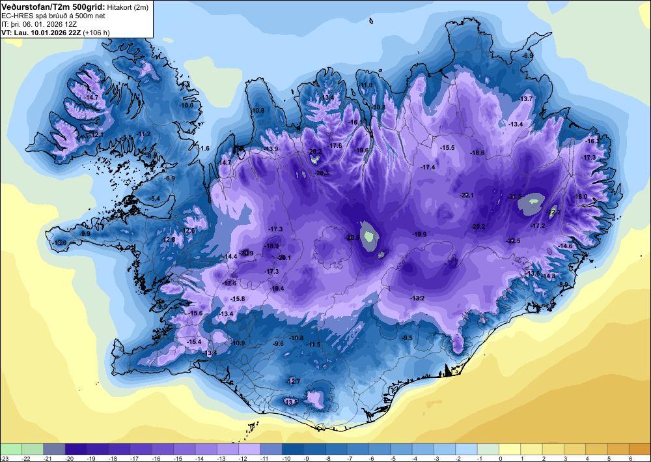Select the -22.1 temperature label
This screenshot has width=651, height=462.
pyautogui.click(x=467, y=195)
